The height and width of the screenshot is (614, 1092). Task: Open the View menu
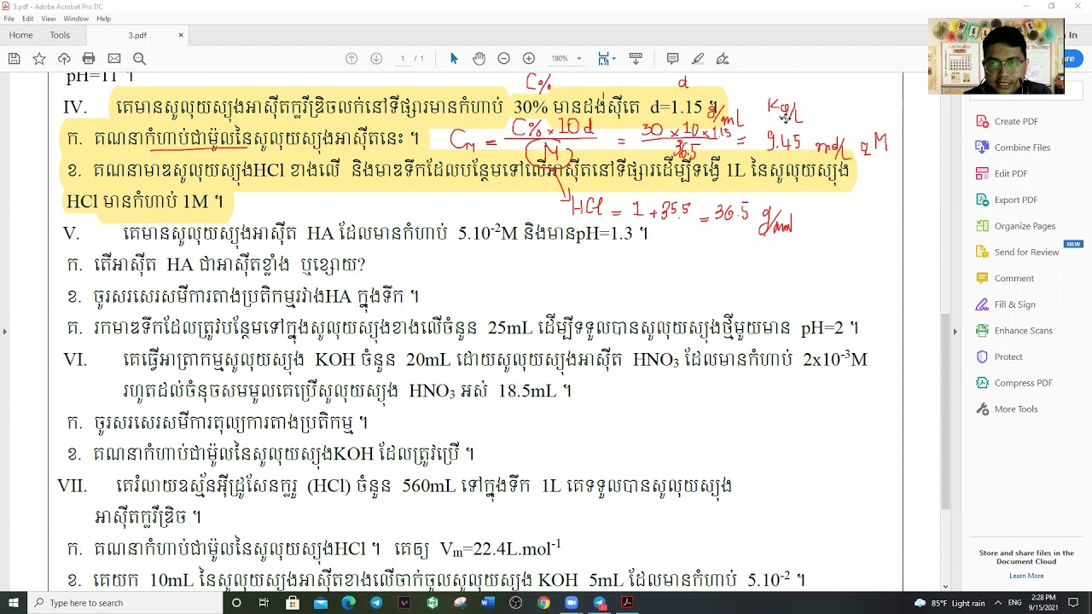[49, 19]
